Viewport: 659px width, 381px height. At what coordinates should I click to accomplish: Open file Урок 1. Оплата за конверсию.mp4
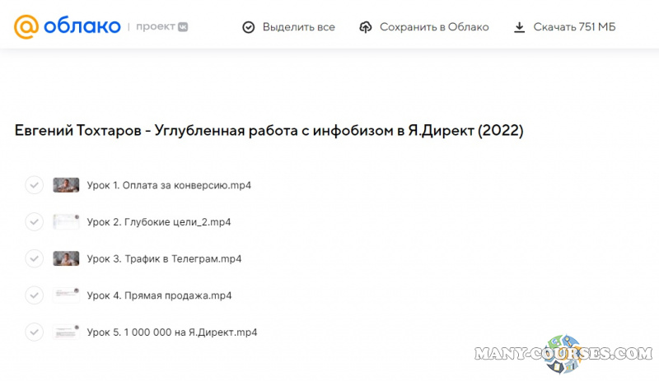[169, 185]
